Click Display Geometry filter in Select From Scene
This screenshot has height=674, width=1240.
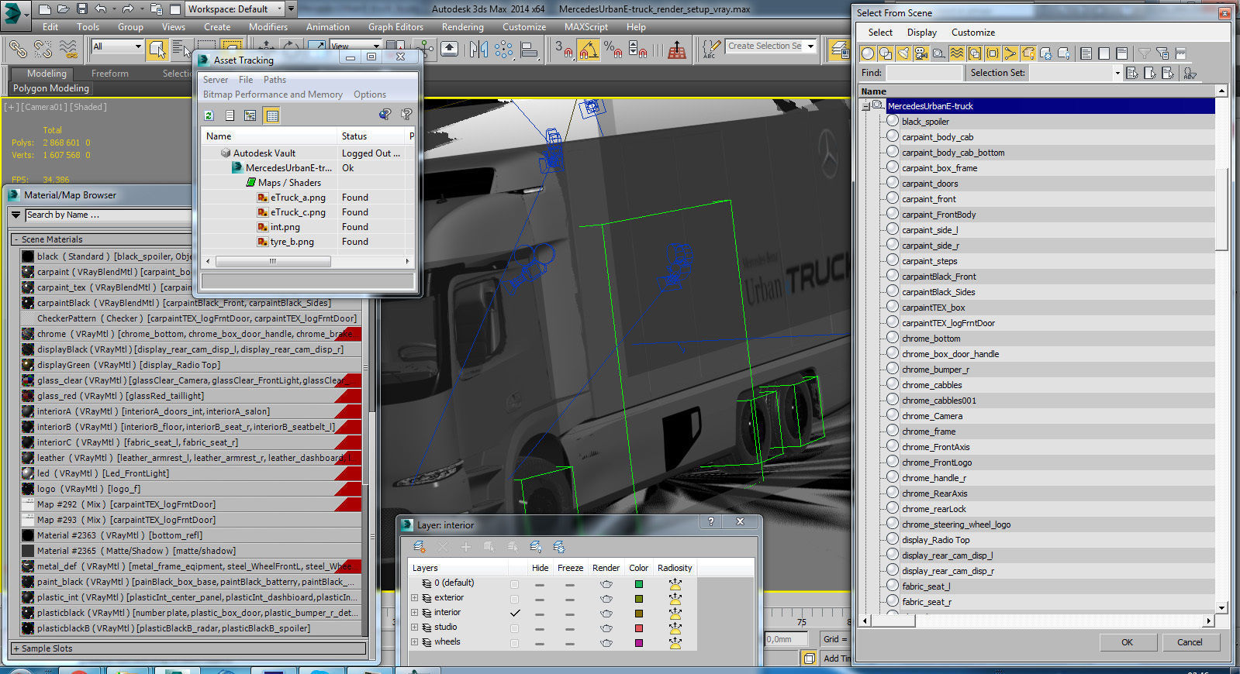coord(868,53)
